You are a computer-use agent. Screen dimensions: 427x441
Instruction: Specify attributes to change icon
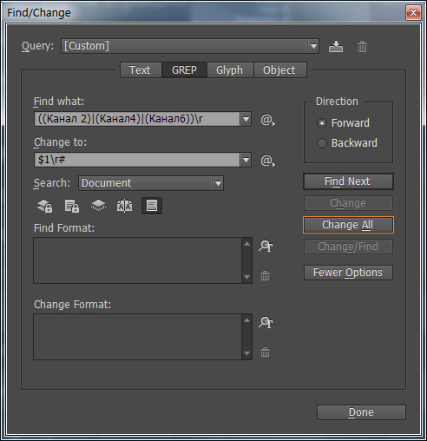tap(266, 323)
